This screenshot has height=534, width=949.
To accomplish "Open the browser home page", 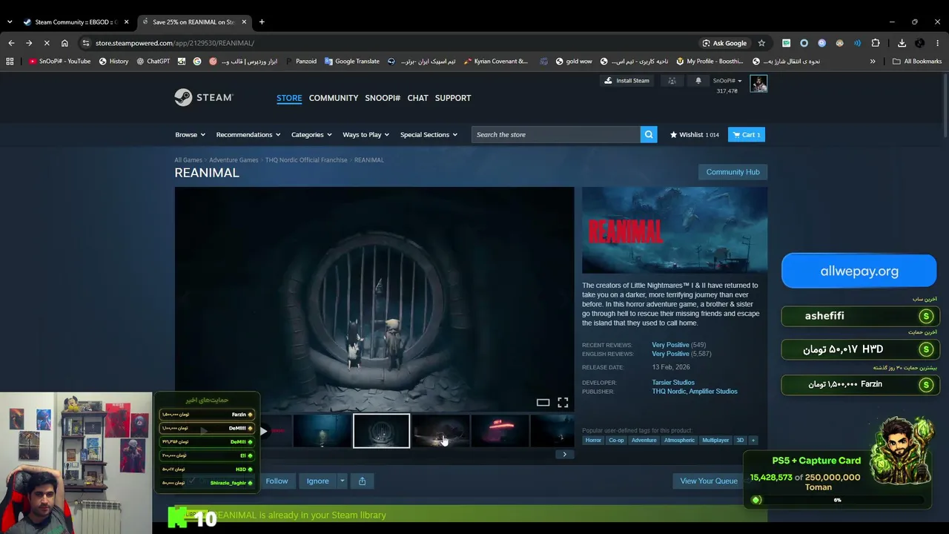I will (x=65, y=43).
